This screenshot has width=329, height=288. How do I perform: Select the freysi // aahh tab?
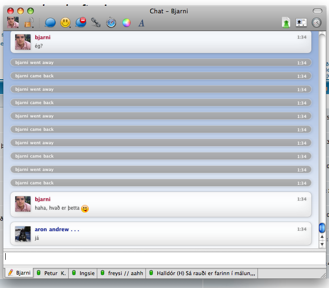click(121, 273)
